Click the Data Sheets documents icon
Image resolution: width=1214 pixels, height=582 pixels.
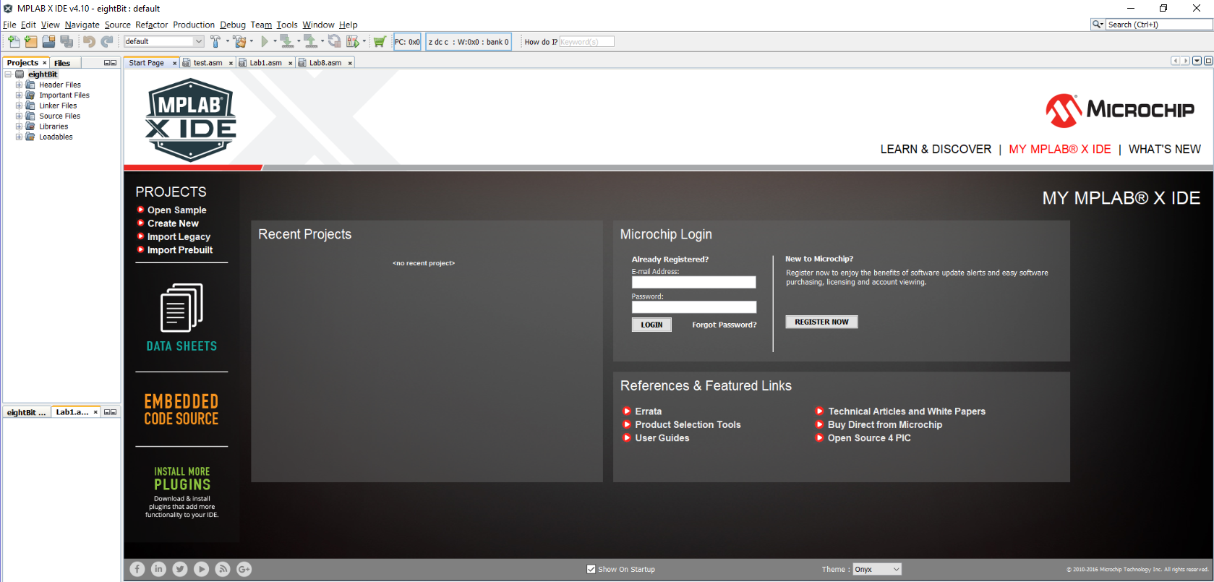click(181, 308)
